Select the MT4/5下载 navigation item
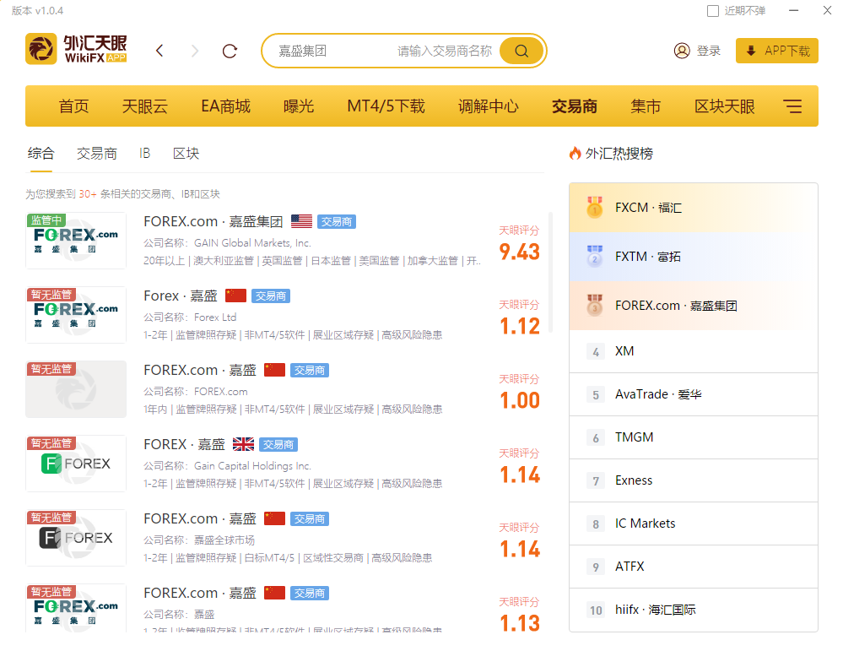This screenshot has height=651, width=843. point(386,106)
